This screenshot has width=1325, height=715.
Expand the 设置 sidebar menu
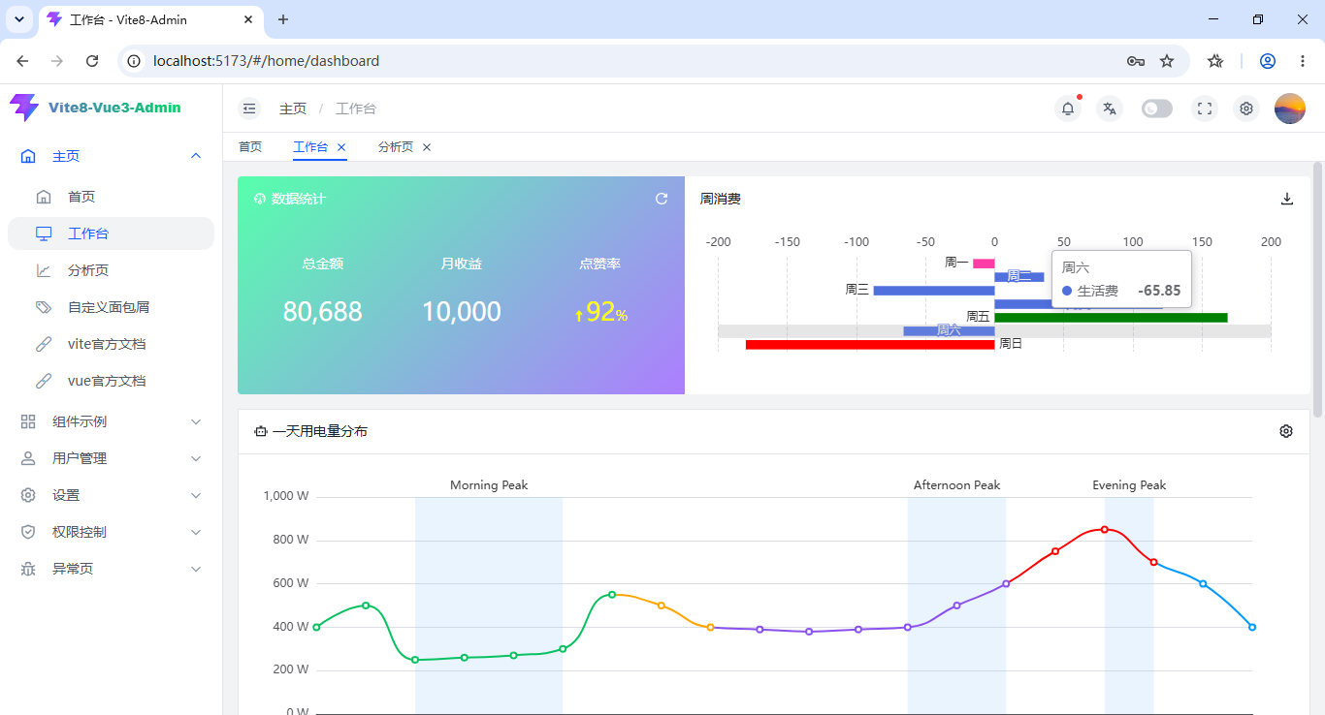[111, 495]
